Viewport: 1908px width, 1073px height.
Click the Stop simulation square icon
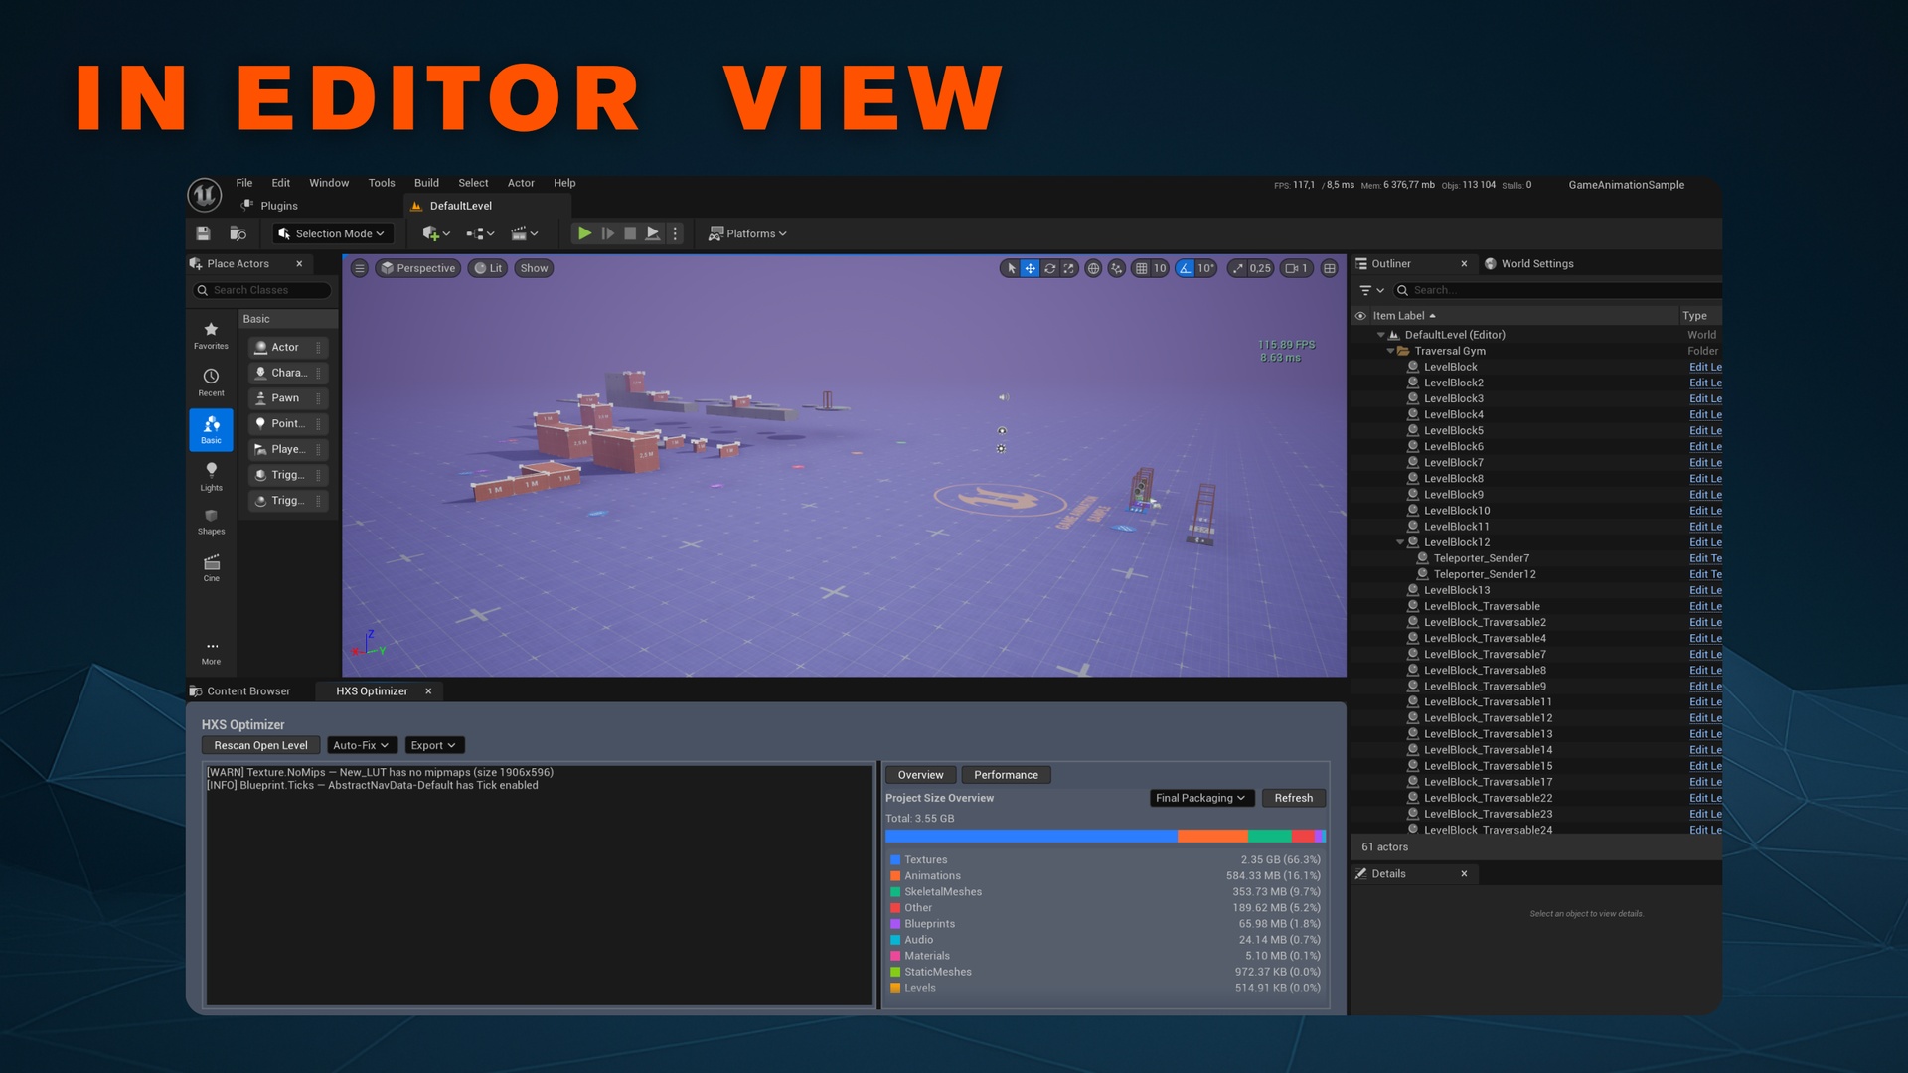(x=630, y=233)
